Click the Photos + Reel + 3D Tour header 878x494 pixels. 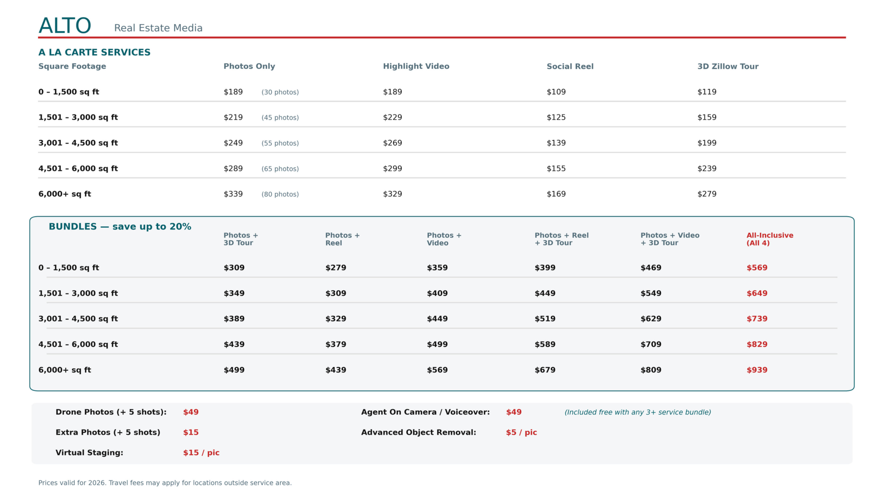tap(561, 239)
